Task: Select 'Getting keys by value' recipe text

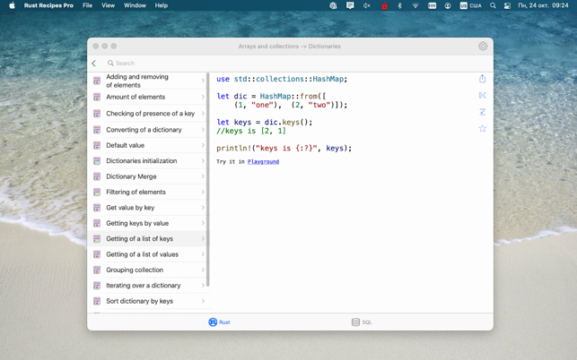Action: pyautogui.click(x=137, y=223)
